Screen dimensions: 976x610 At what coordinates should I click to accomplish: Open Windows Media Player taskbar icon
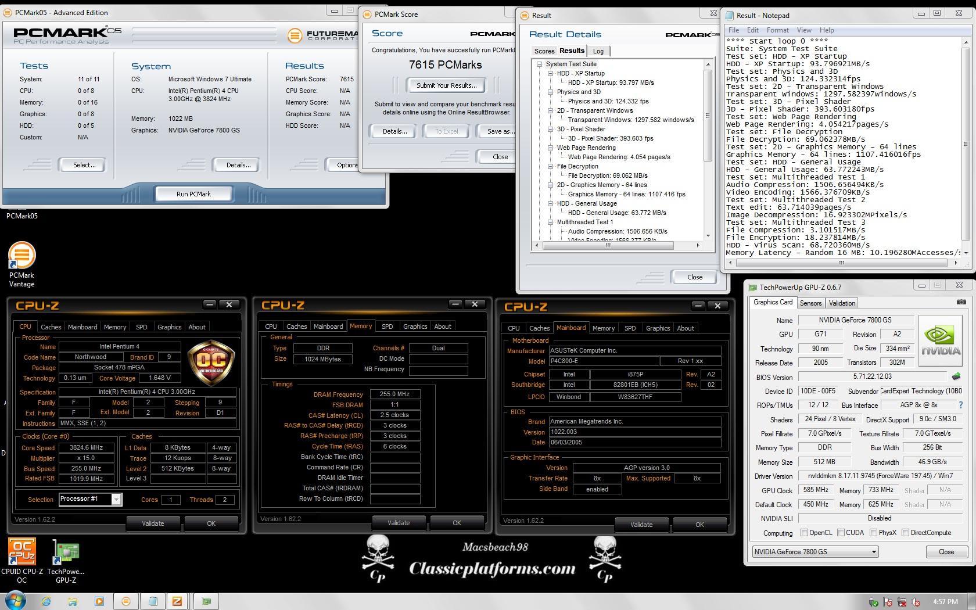(99, 601)
